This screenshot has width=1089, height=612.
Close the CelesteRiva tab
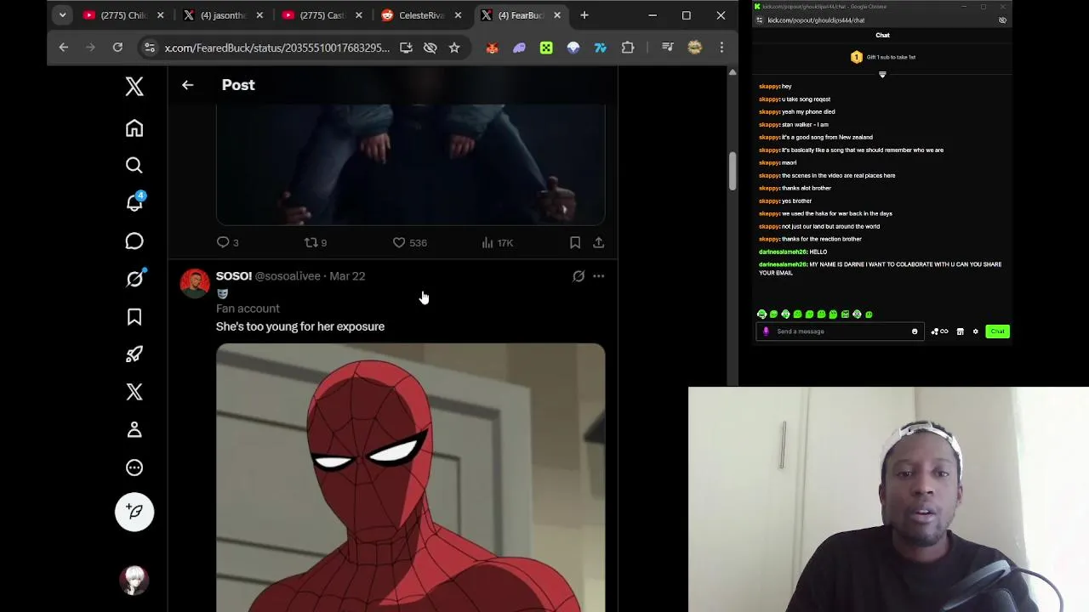coord(459,15)
